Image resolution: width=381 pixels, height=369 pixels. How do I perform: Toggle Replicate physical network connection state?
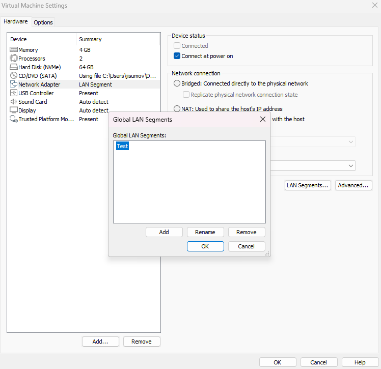point(186,95)
